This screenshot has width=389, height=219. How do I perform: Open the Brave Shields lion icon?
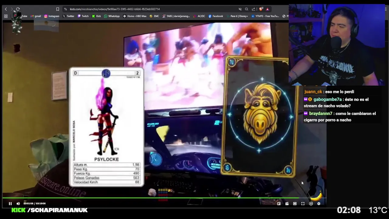coord(261,9)
